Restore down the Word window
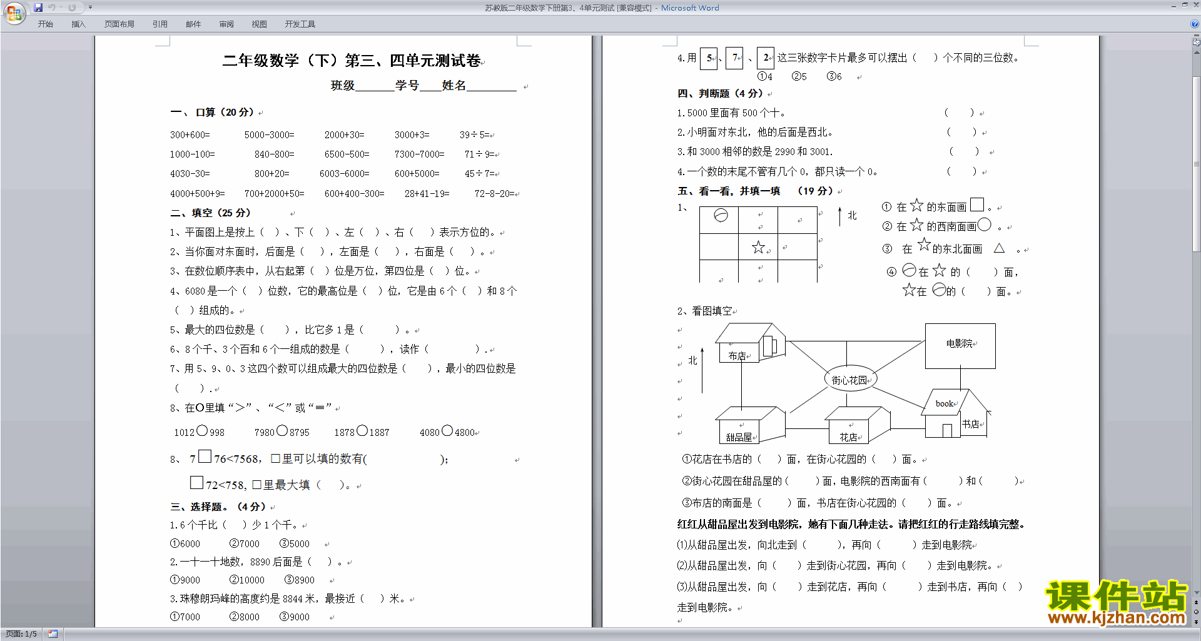This screenshot has width=1201, height=641. (1185, 5)
